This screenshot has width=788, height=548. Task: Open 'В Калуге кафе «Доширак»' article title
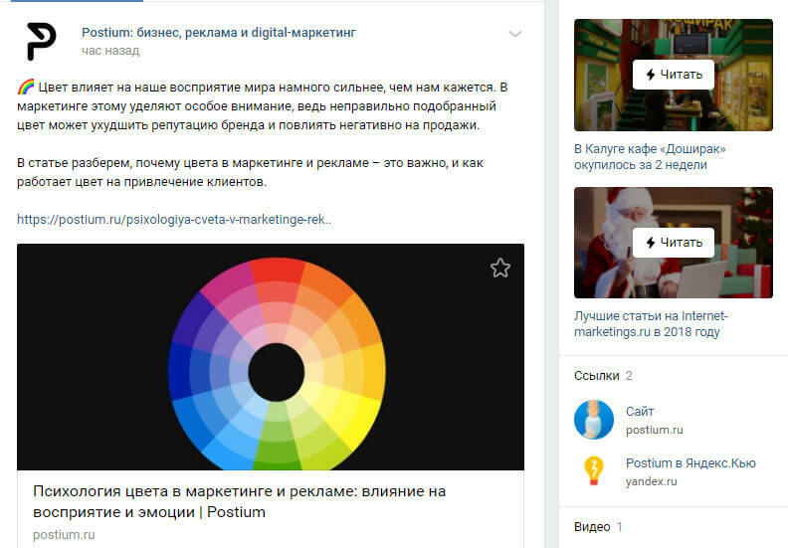(x=650, y=157)
